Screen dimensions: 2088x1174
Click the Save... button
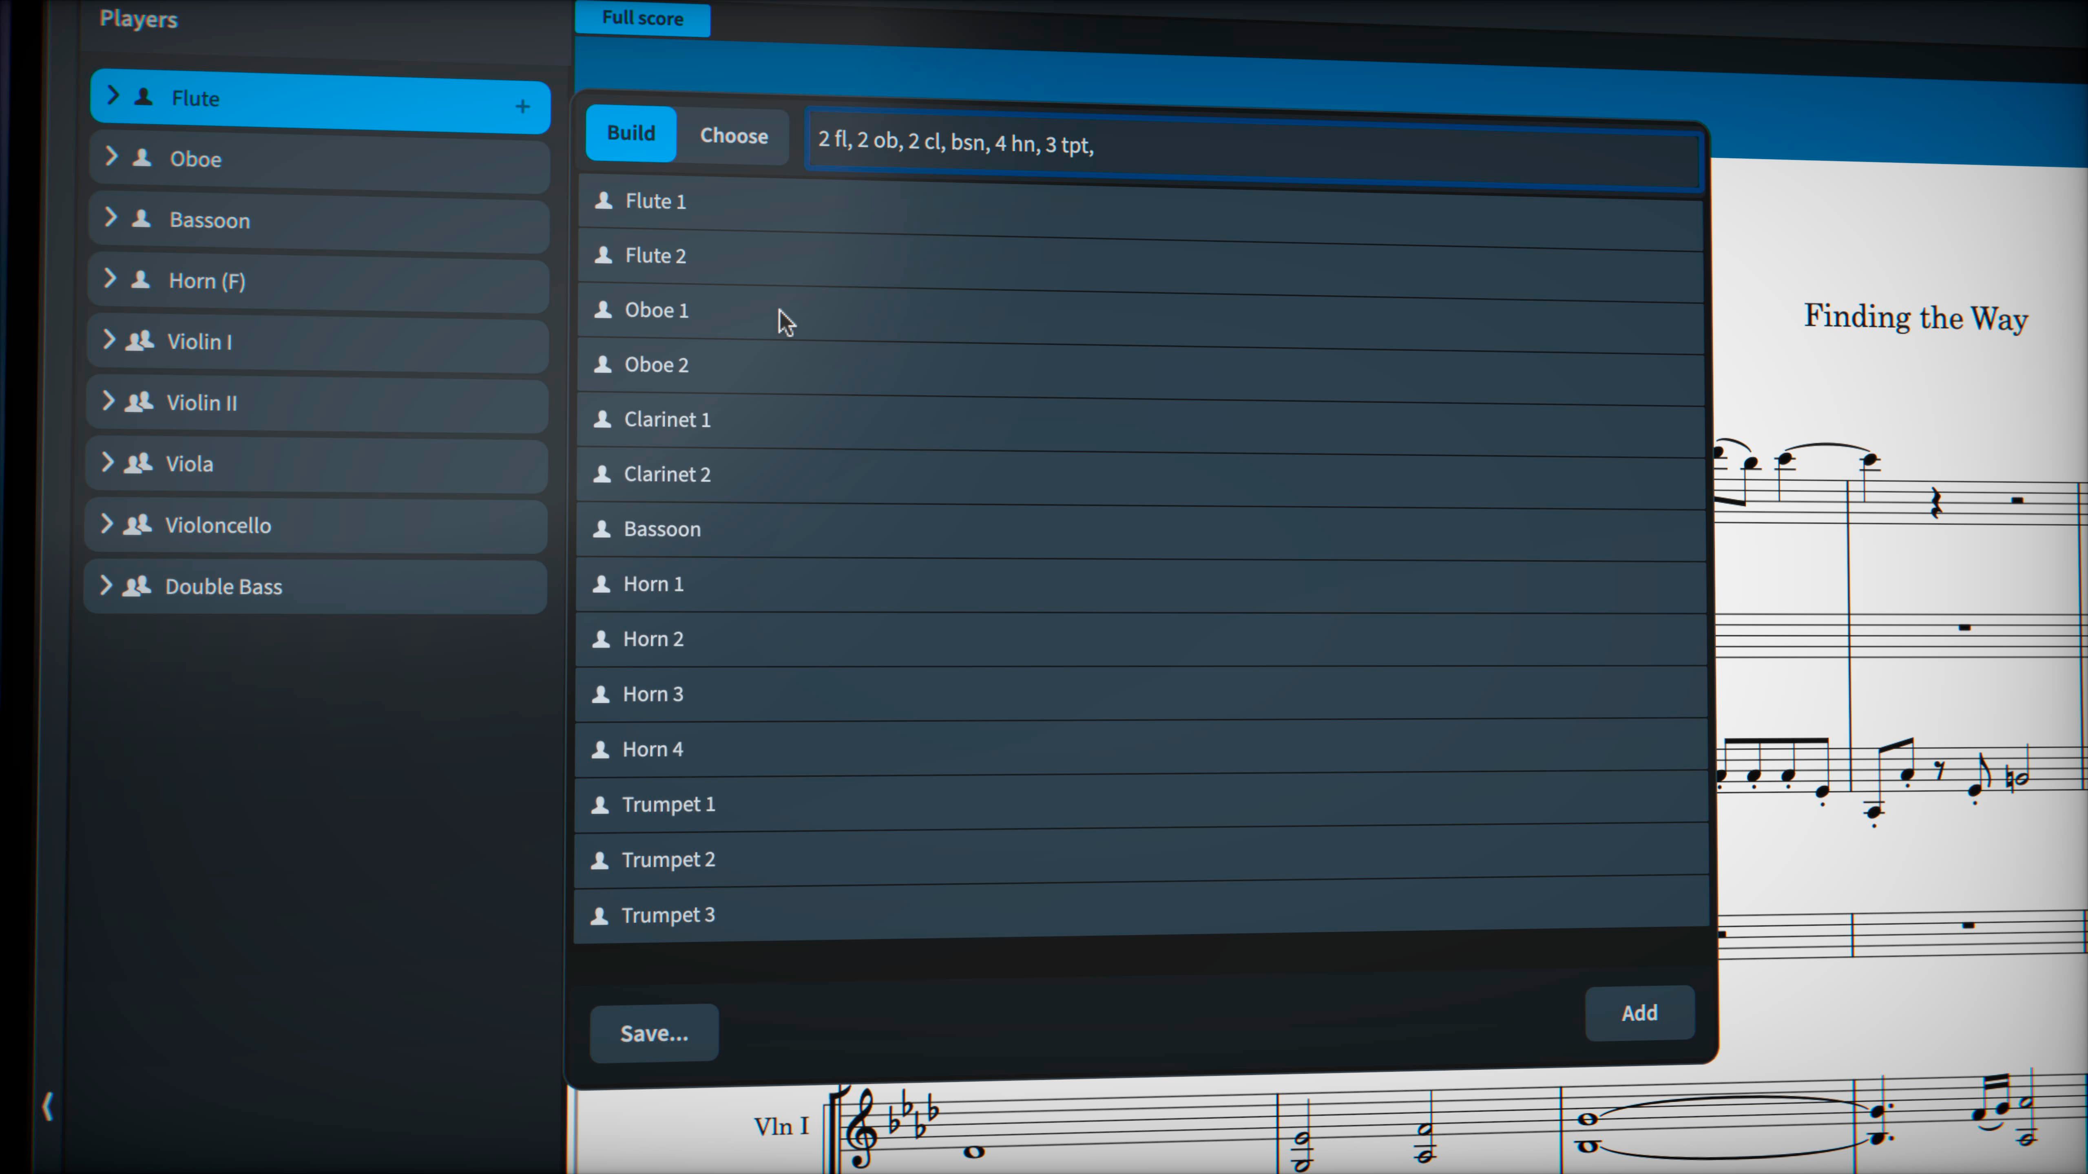point(653,1033)
